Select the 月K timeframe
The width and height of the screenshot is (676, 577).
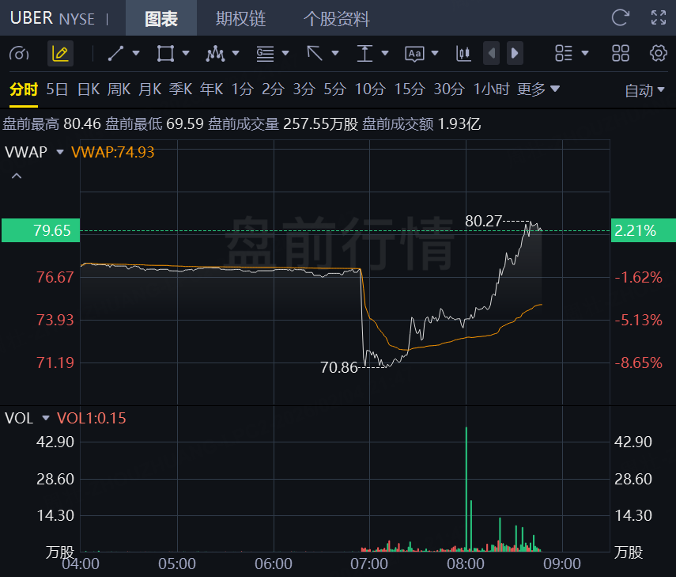point(149,89)
